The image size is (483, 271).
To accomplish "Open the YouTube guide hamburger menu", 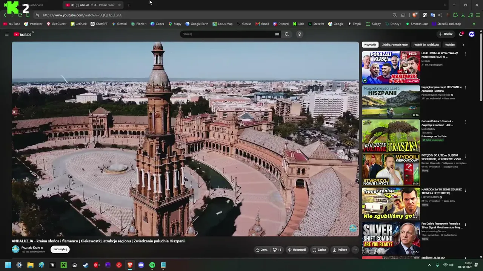I will pos(6,34).
